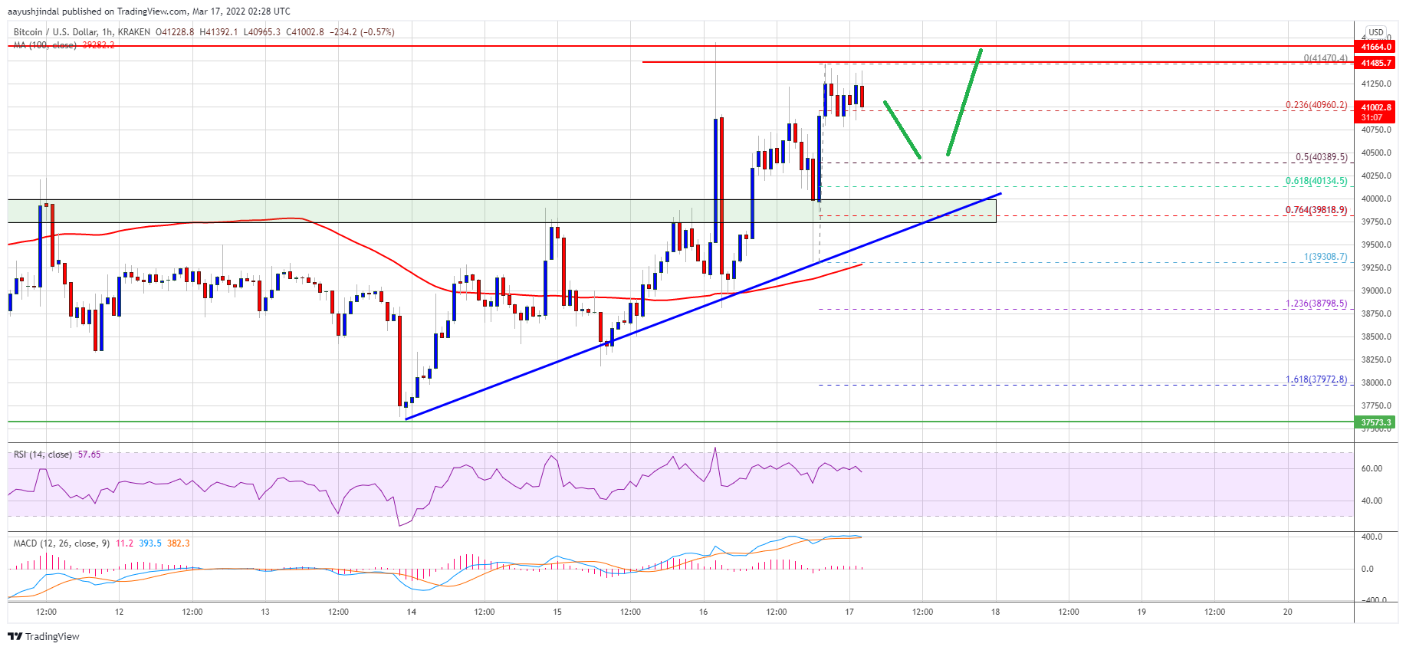1406x650 pixels.
Task: Click the USD currency label
Action: 1376,32
